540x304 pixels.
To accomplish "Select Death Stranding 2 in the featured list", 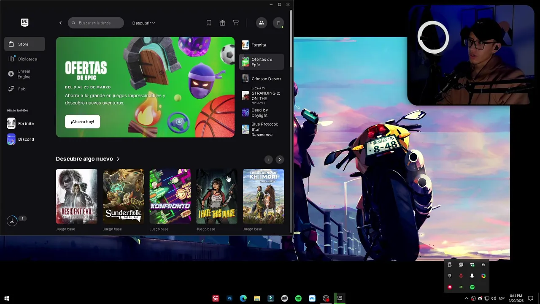I will tap(261, 96).
